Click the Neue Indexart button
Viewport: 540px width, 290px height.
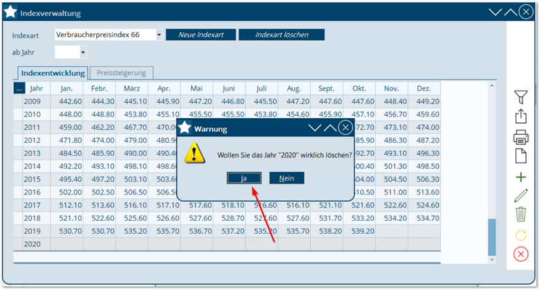[x=201, y=35]
